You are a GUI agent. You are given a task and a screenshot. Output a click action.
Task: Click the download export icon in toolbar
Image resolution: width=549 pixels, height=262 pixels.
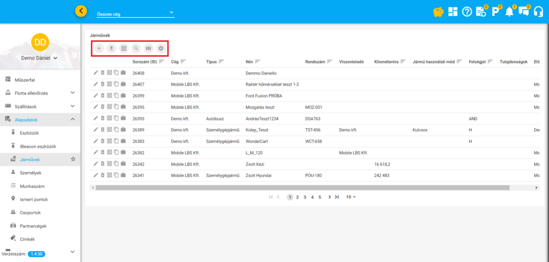click(112, 48)
